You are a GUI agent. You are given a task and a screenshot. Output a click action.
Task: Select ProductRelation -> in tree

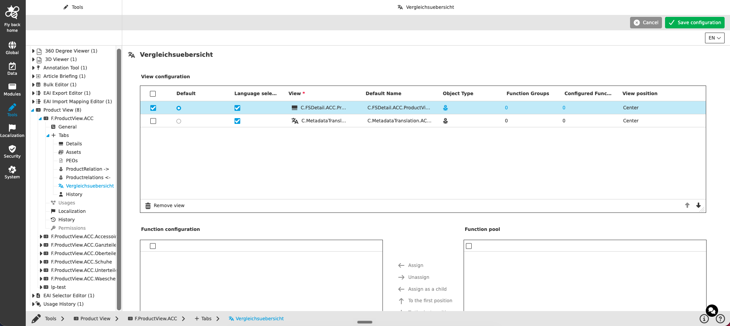(x=87, y=169)
